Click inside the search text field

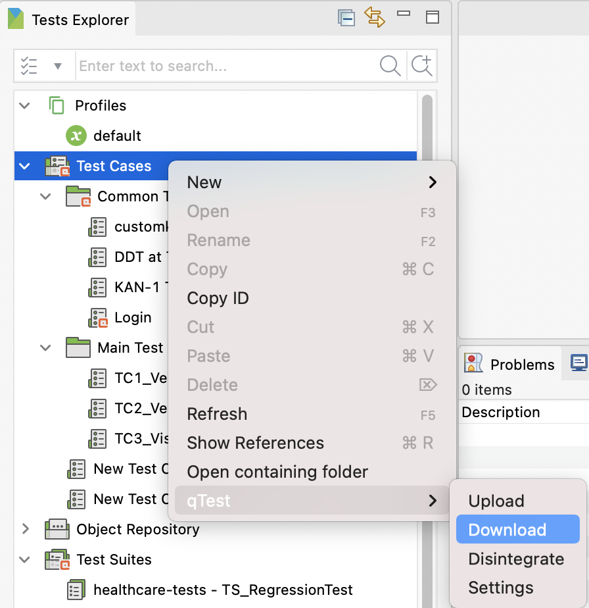pyautogui.click(x=197, y=66)
